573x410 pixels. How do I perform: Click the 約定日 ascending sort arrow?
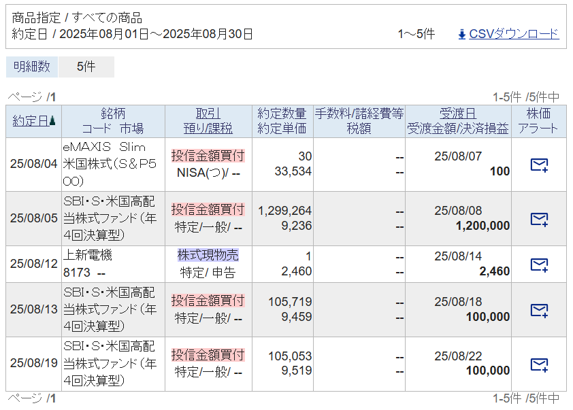point(52,121)
